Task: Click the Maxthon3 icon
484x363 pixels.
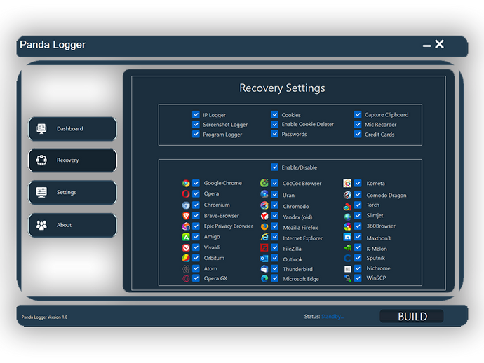Action: [347, 237]
